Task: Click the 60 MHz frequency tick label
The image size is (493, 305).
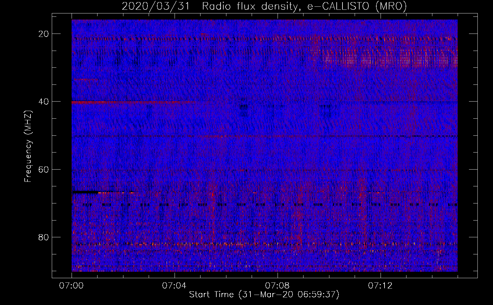Action: (x=44, y=169)
